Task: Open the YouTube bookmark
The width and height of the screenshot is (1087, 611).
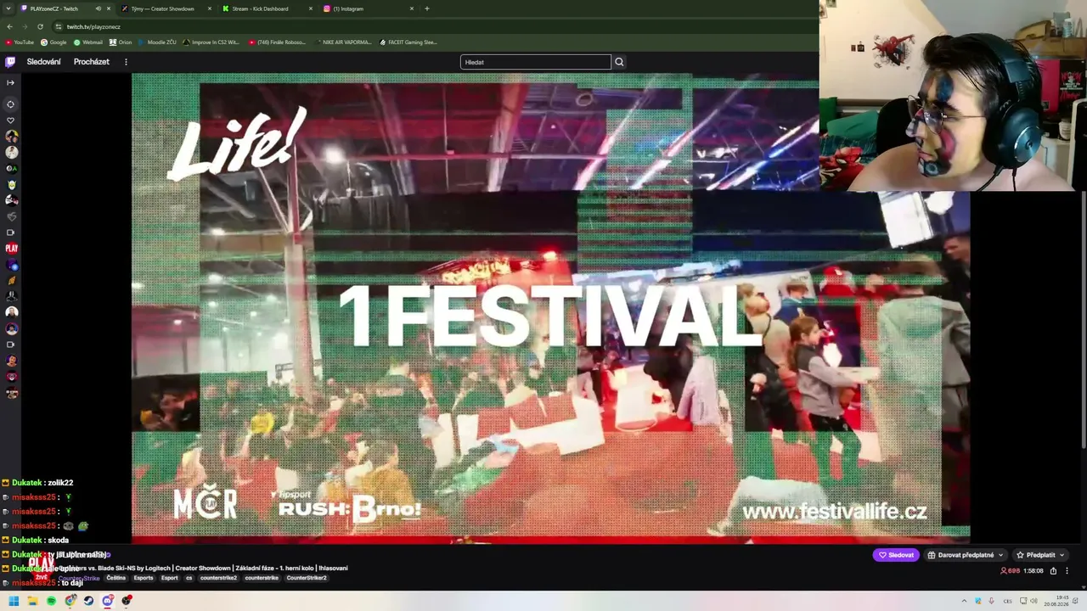Action: [20, 42]
